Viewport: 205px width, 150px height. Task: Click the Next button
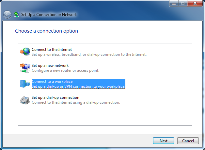click(164, 141)
